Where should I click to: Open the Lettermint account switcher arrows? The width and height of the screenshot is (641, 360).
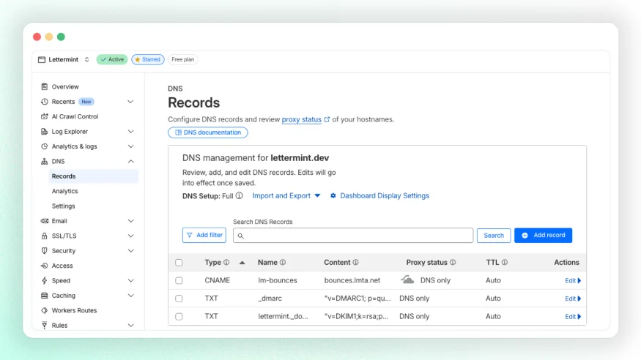(x=86, y=59)
